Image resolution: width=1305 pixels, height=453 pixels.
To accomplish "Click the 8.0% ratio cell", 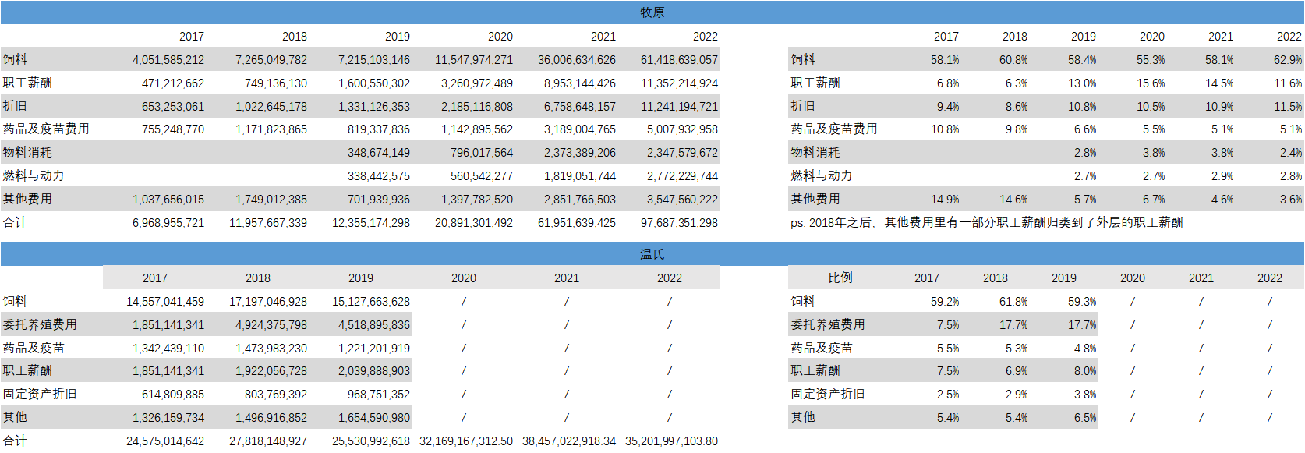I will [1085, 371].
